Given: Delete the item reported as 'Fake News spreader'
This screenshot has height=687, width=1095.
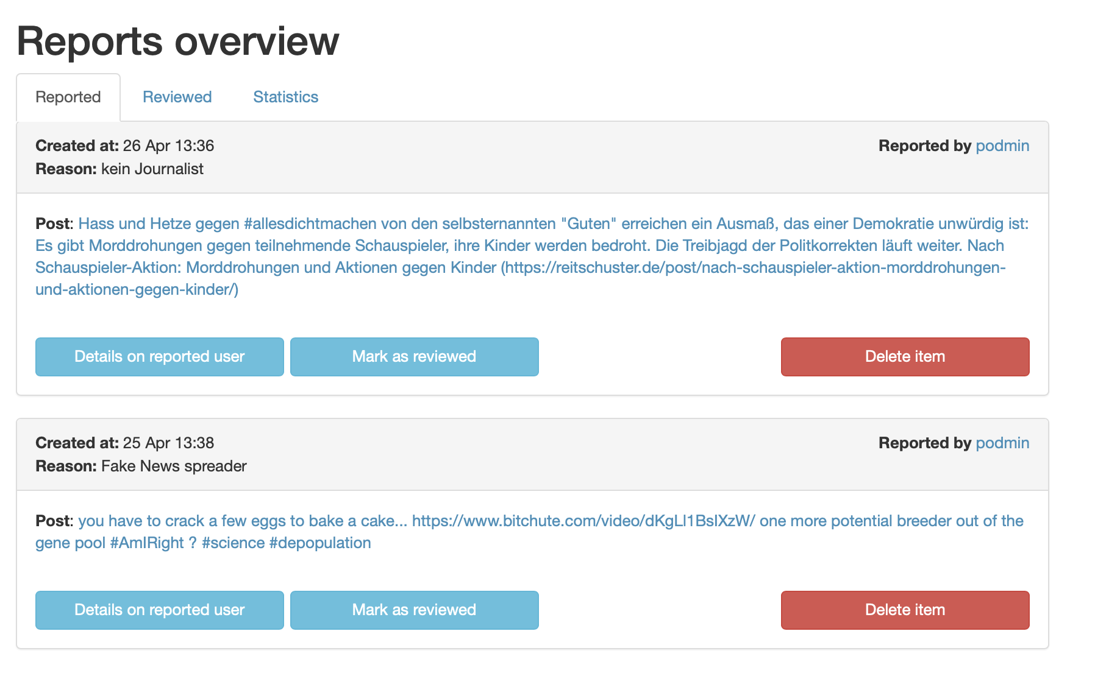Looking at the screenshot, I should (x=905, y=610).
